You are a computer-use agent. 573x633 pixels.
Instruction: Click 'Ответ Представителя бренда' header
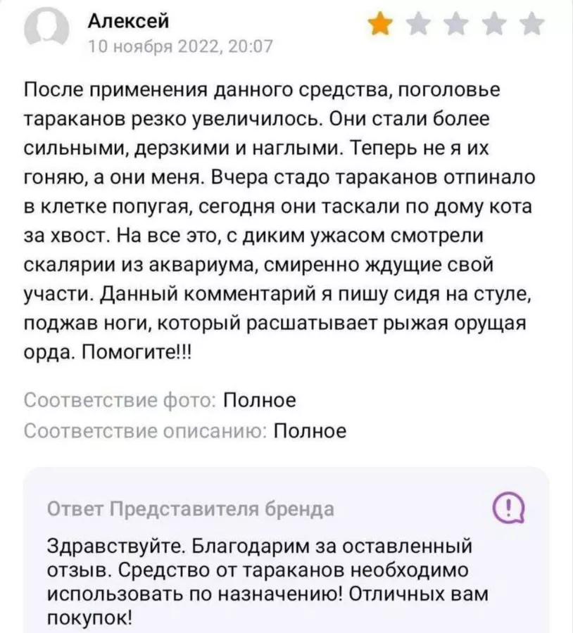(x=191, y=509)
